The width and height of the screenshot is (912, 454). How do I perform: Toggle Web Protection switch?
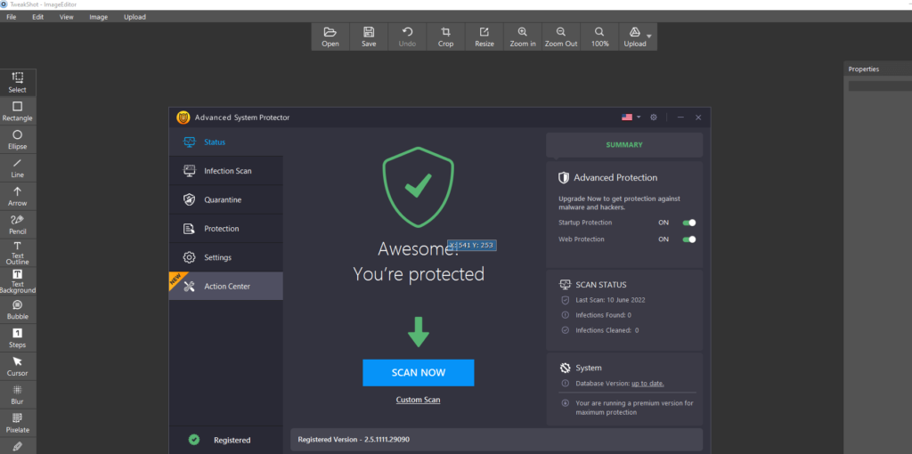coord(689,239)
